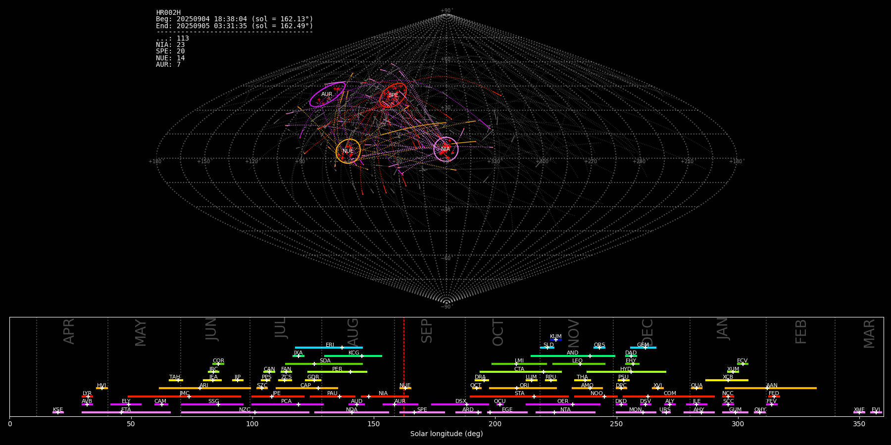Select the NIA red bar in bottom timeline
The width and height of the screenshot is (891, 445).
coord(385,397)
